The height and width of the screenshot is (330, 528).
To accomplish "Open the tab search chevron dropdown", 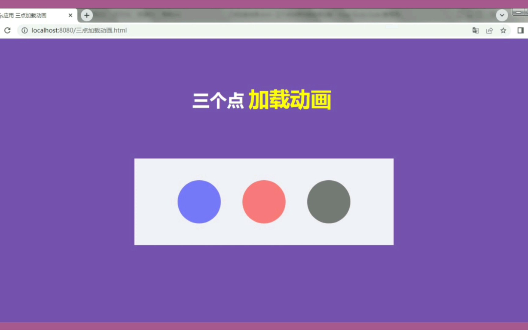I will (502, 15).
